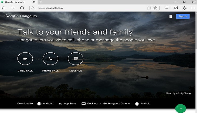The height and width of the screenshot is (113, 197).
Task: Click the VIDEO CALL label
Action: 25,71
